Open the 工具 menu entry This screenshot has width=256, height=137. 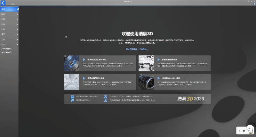pos(9,39)
